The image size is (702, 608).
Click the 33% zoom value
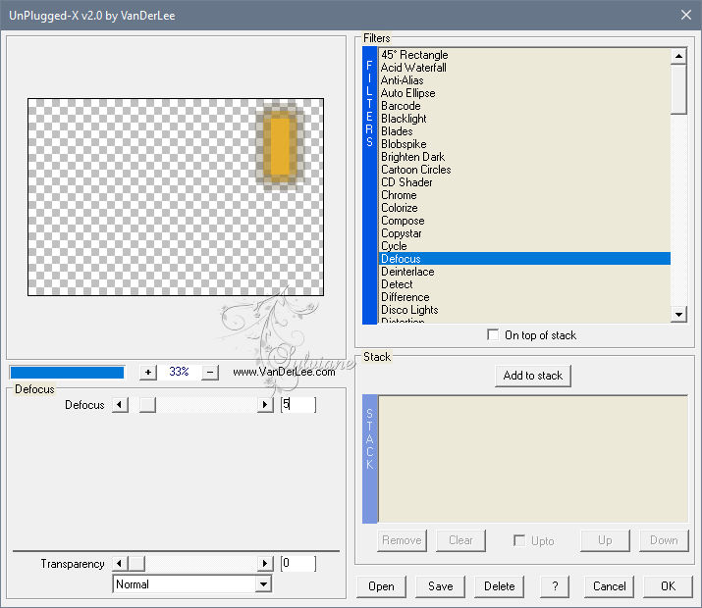[x=179, y=372]
